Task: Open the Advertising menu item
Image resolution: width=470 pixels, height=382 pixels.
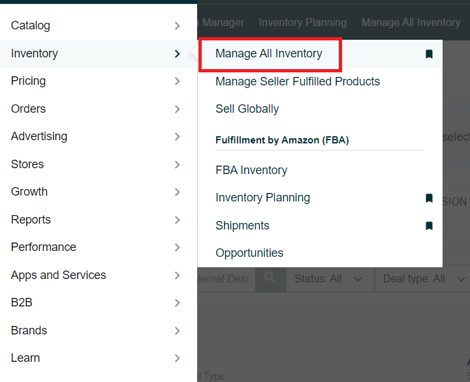Action: pos(39,136)
